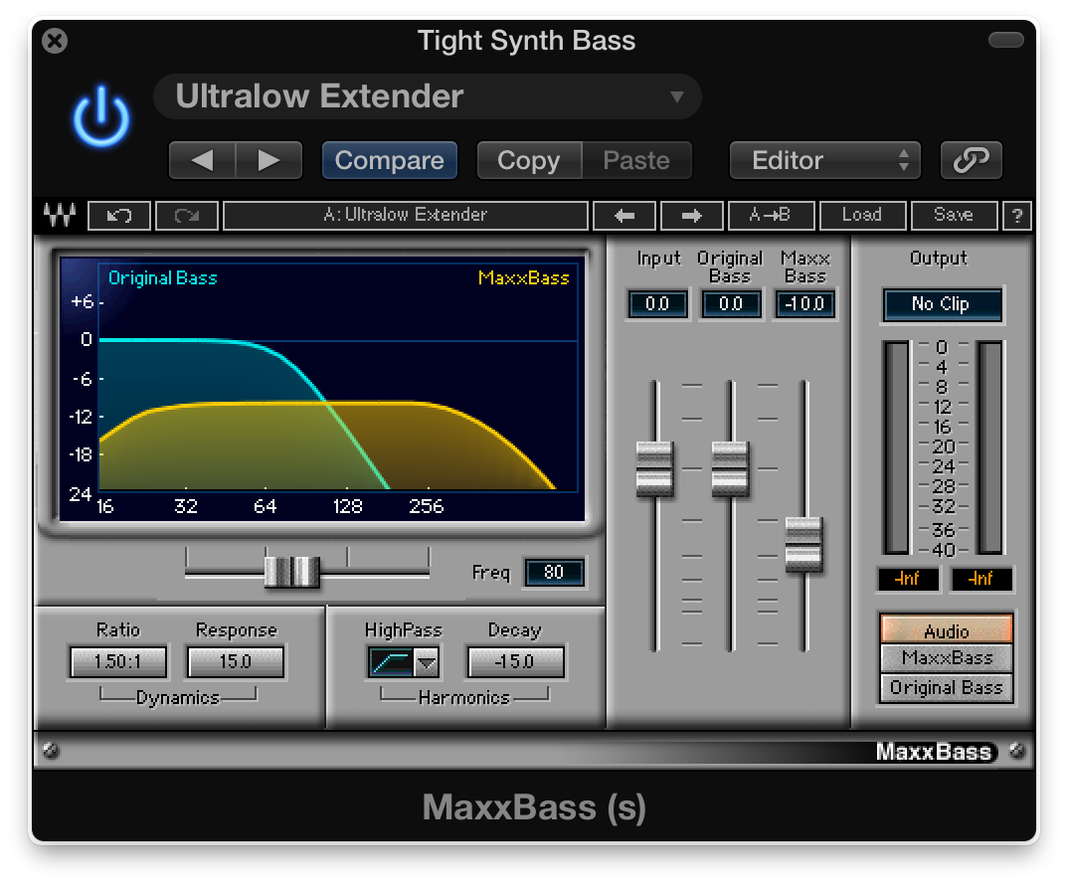This screenshot has width=1068, height=885.
Task: Select the Audio monitor mode
Action: (947, 630)
